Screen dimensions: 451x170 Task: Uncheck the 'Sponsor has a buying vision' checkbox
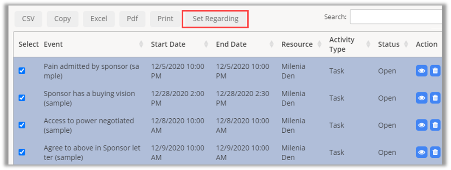tap(22, 98)
